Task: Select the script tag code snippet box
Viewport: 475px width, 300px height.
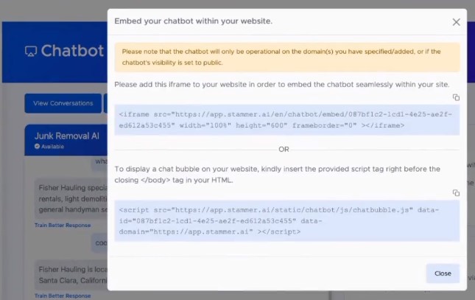Action: coord(287,221)
